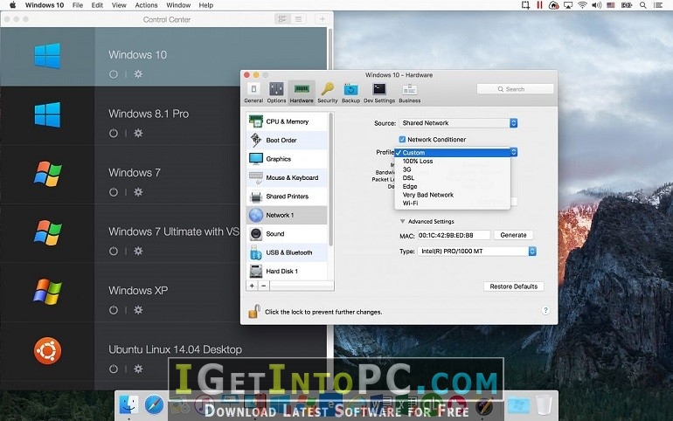673x421 pixels.
Task: Select Windows 10 in Control Center
Action: tap(163, 57)
